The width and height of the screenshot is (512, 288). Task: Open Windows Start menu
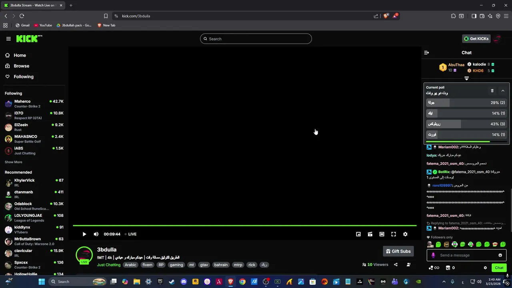click(x=42, y=282)
